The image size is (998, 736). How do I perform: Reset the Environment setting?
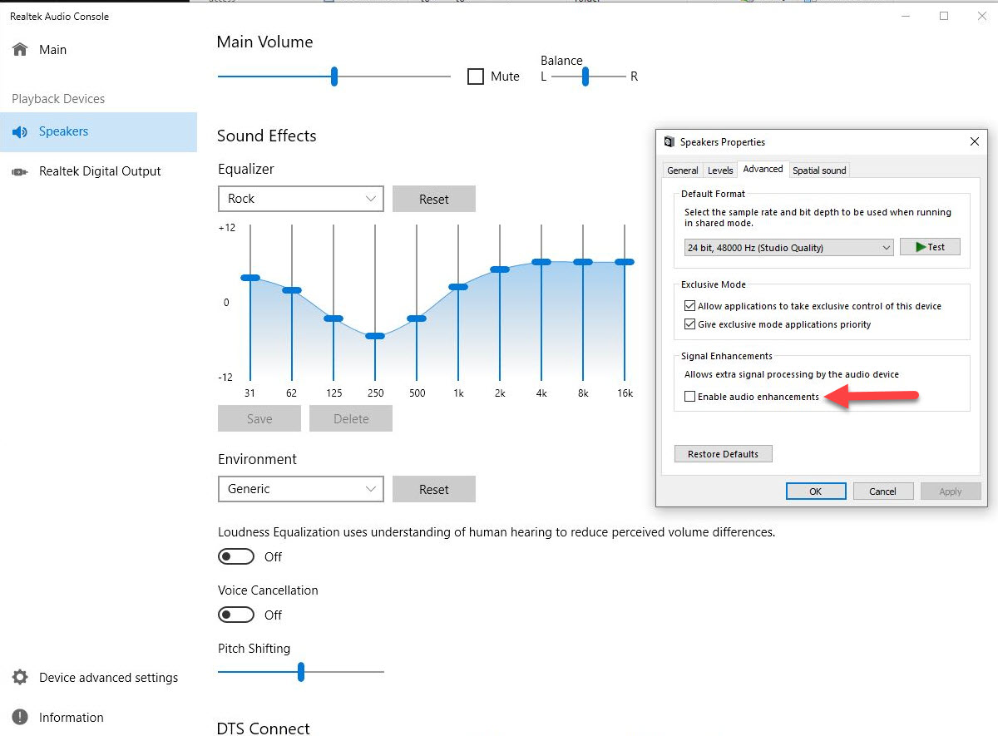click(x=433, y=489)
